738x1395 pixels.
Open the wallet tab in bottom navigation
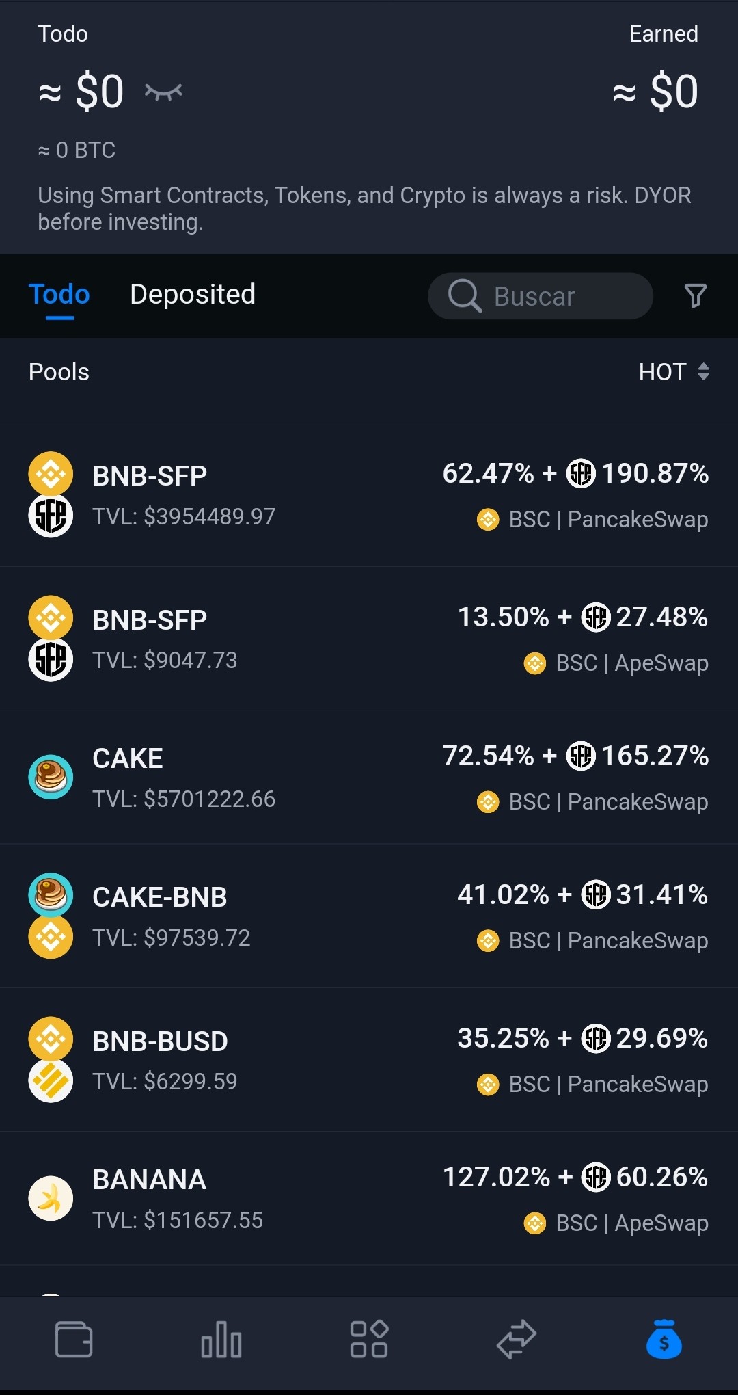click(x=74, y=1339)
